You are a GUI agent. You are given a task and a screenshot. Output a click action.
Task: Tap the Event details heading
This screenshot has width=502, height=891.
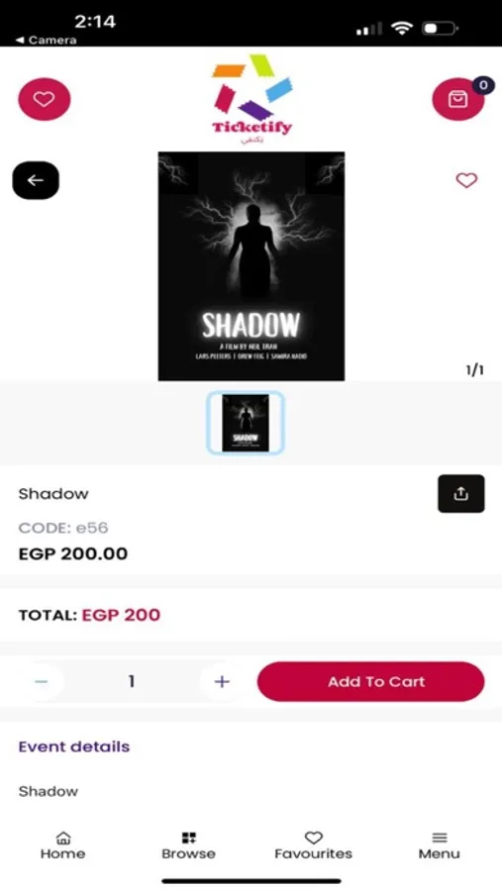(x=74, y=746)
